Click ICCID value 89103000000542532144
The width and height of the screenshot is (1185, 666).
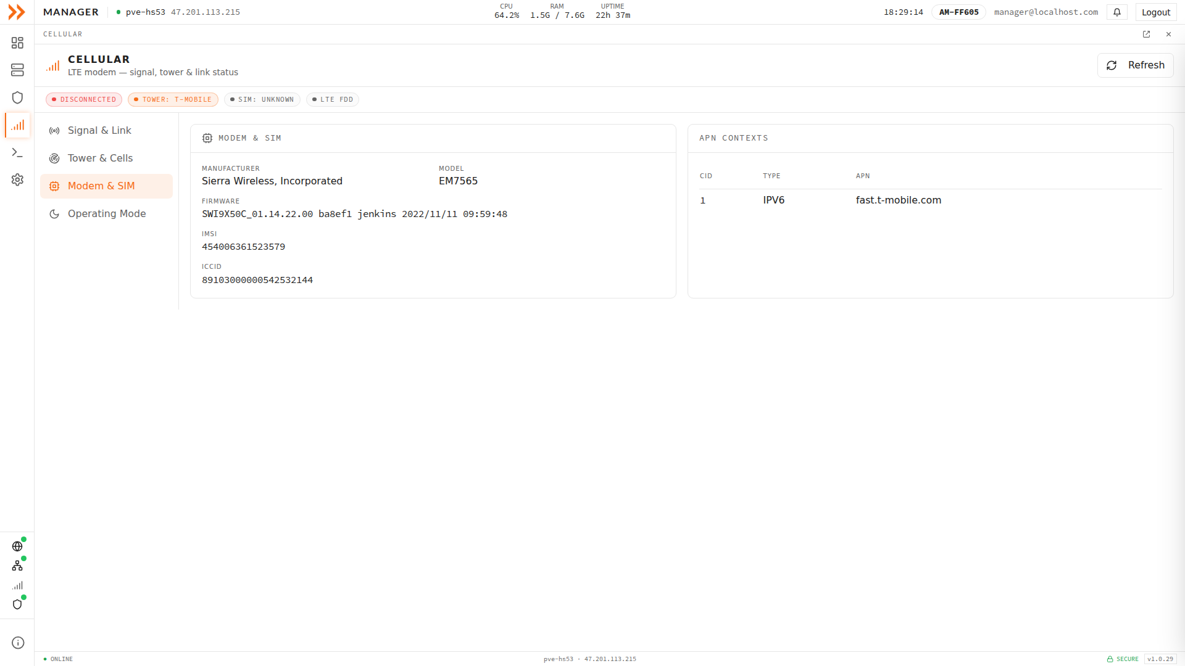257,280
